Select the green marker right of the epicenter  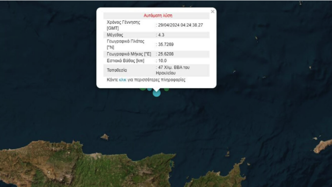[x=166, y=90]
